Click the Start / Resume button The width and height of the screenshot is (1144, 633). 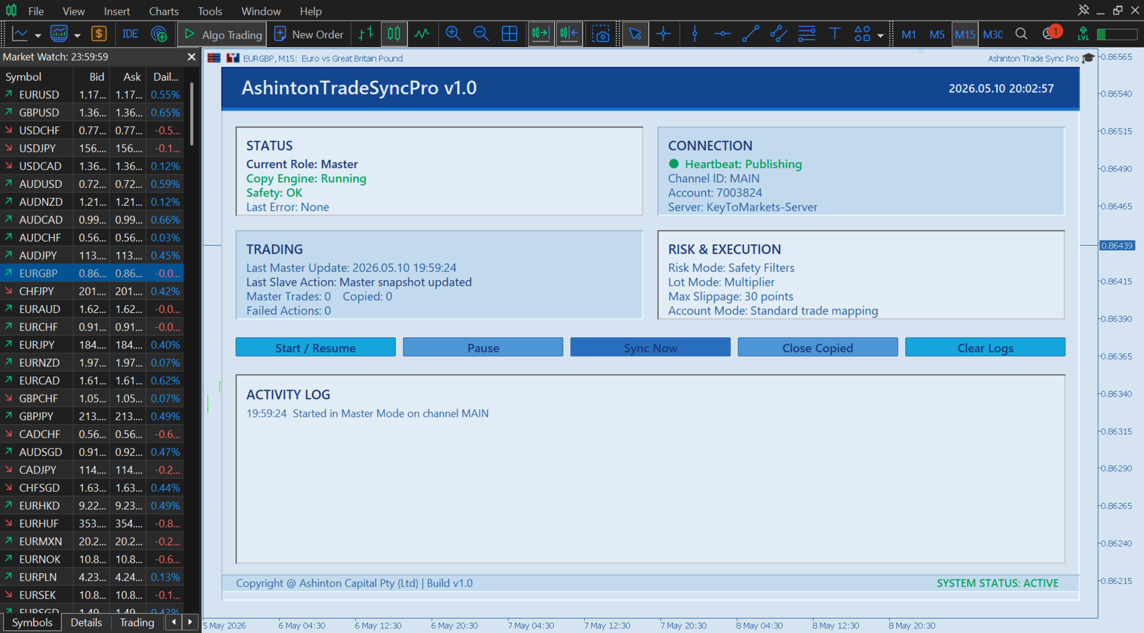(315, 348)
